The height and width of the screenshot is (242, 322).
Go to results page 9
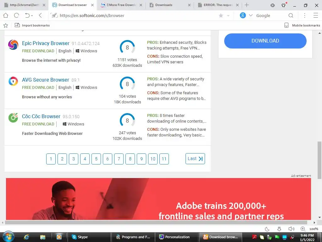(x=141, y=159)
